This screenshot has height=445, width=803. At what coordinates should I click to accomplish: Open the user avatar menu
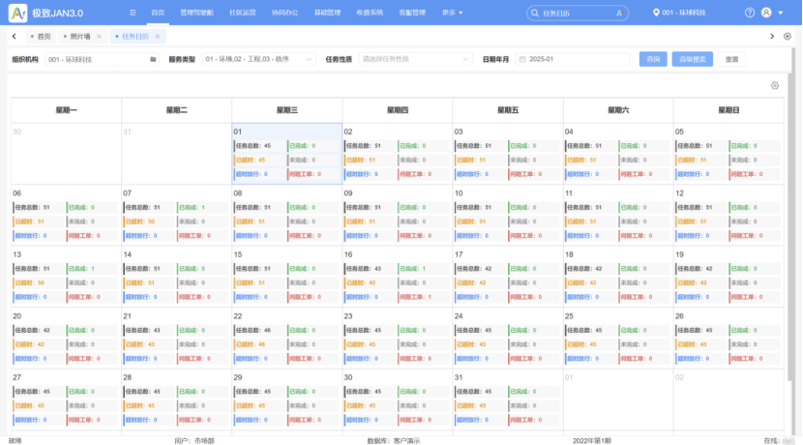point(766,13)
